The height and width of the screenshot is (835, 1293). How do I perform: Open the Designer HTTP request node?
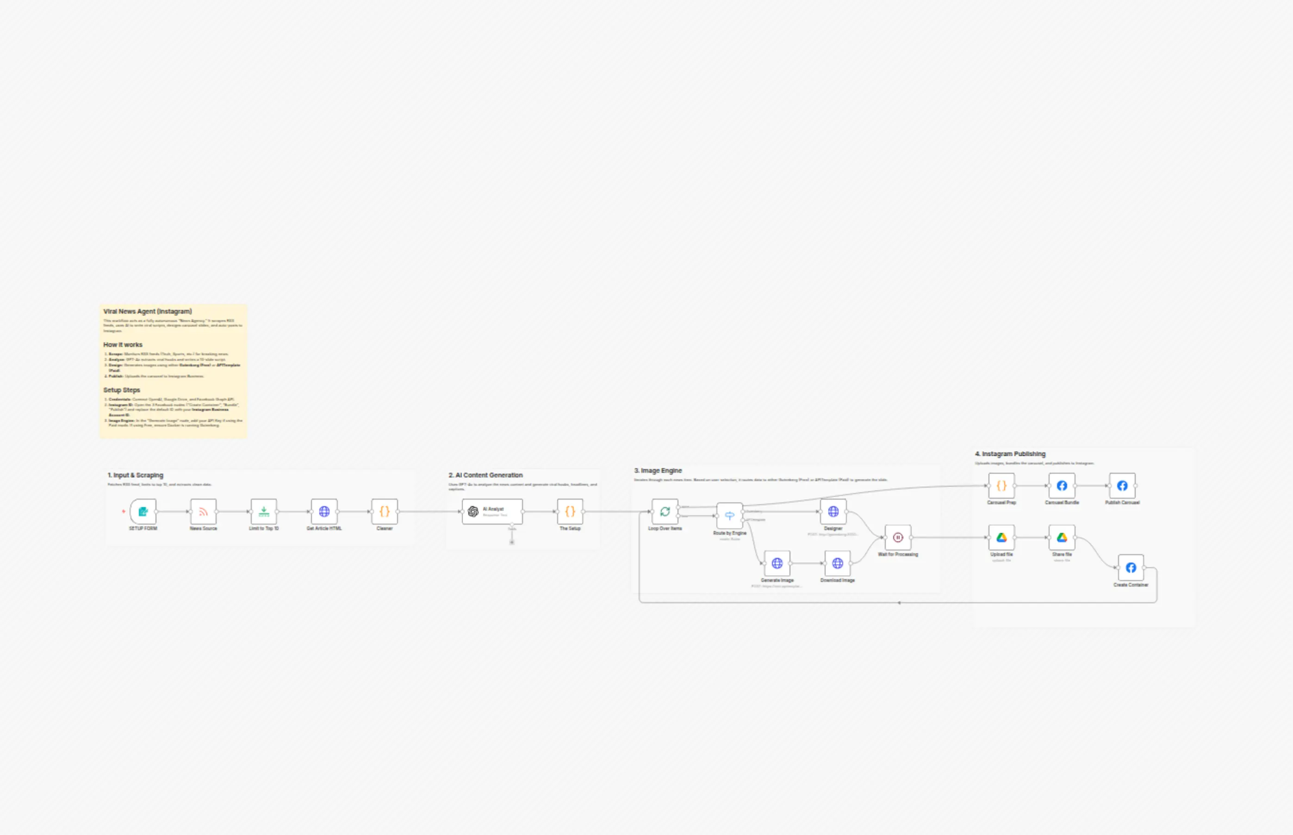(x=833, y=511)
